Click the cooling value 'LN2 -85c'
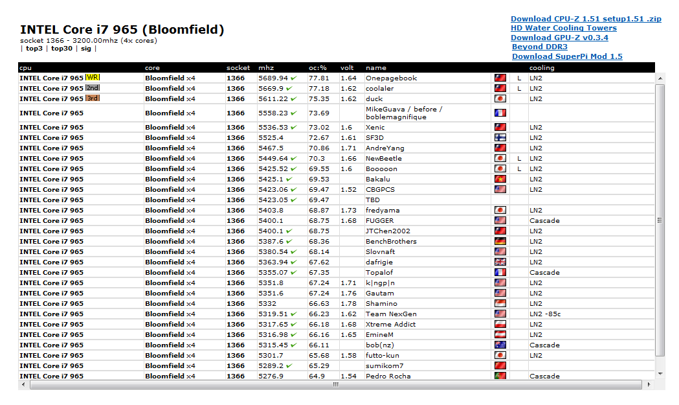 pyautogui.click(x=545, y=314)
